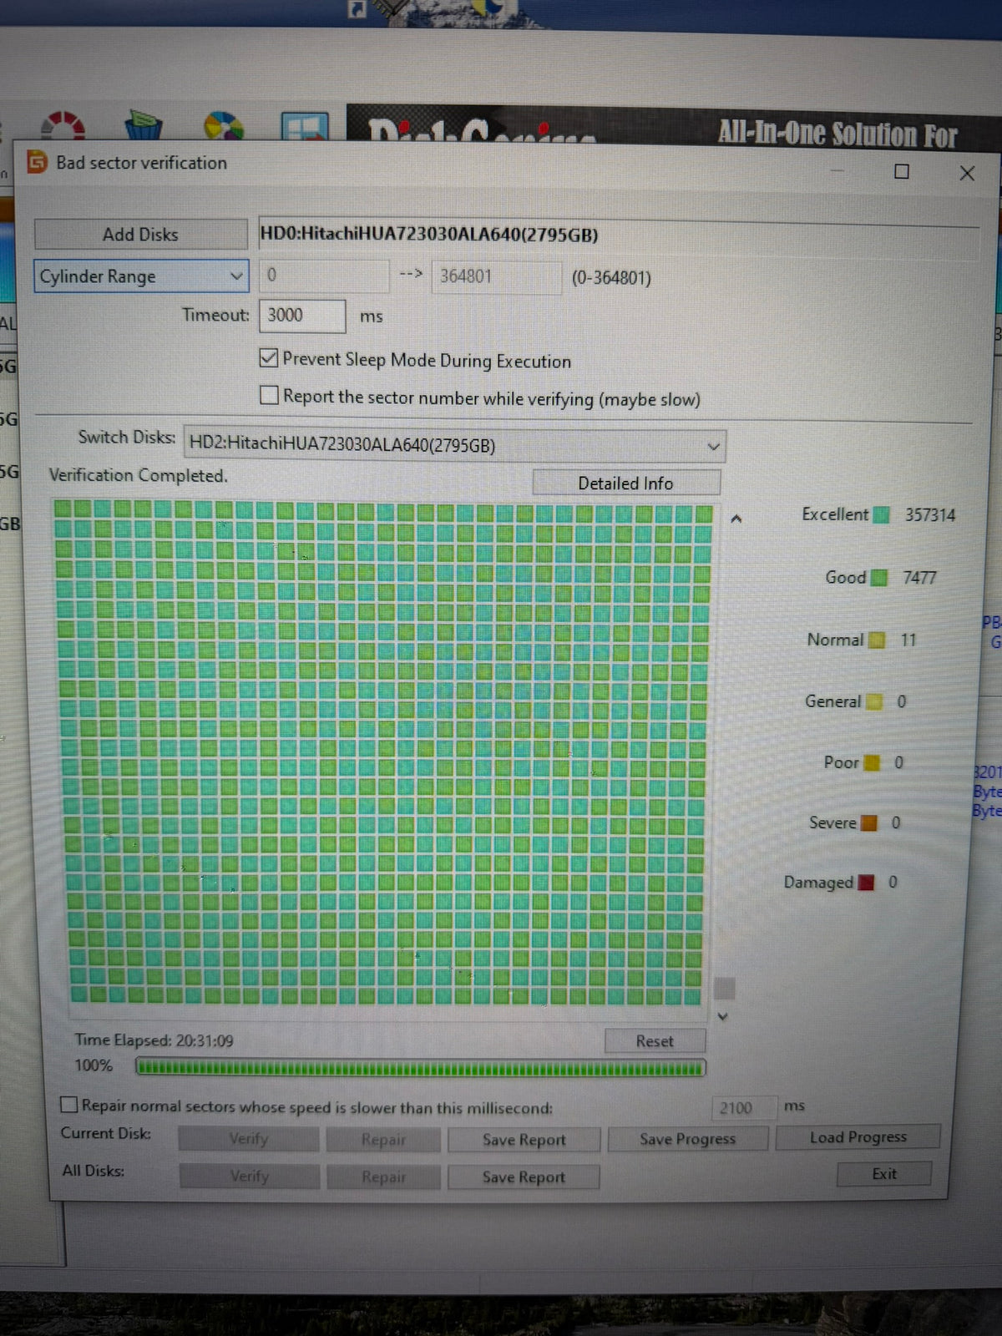
Task: Click the blue bucket toolbar icon in DiskGenius window
Action: 144,126
